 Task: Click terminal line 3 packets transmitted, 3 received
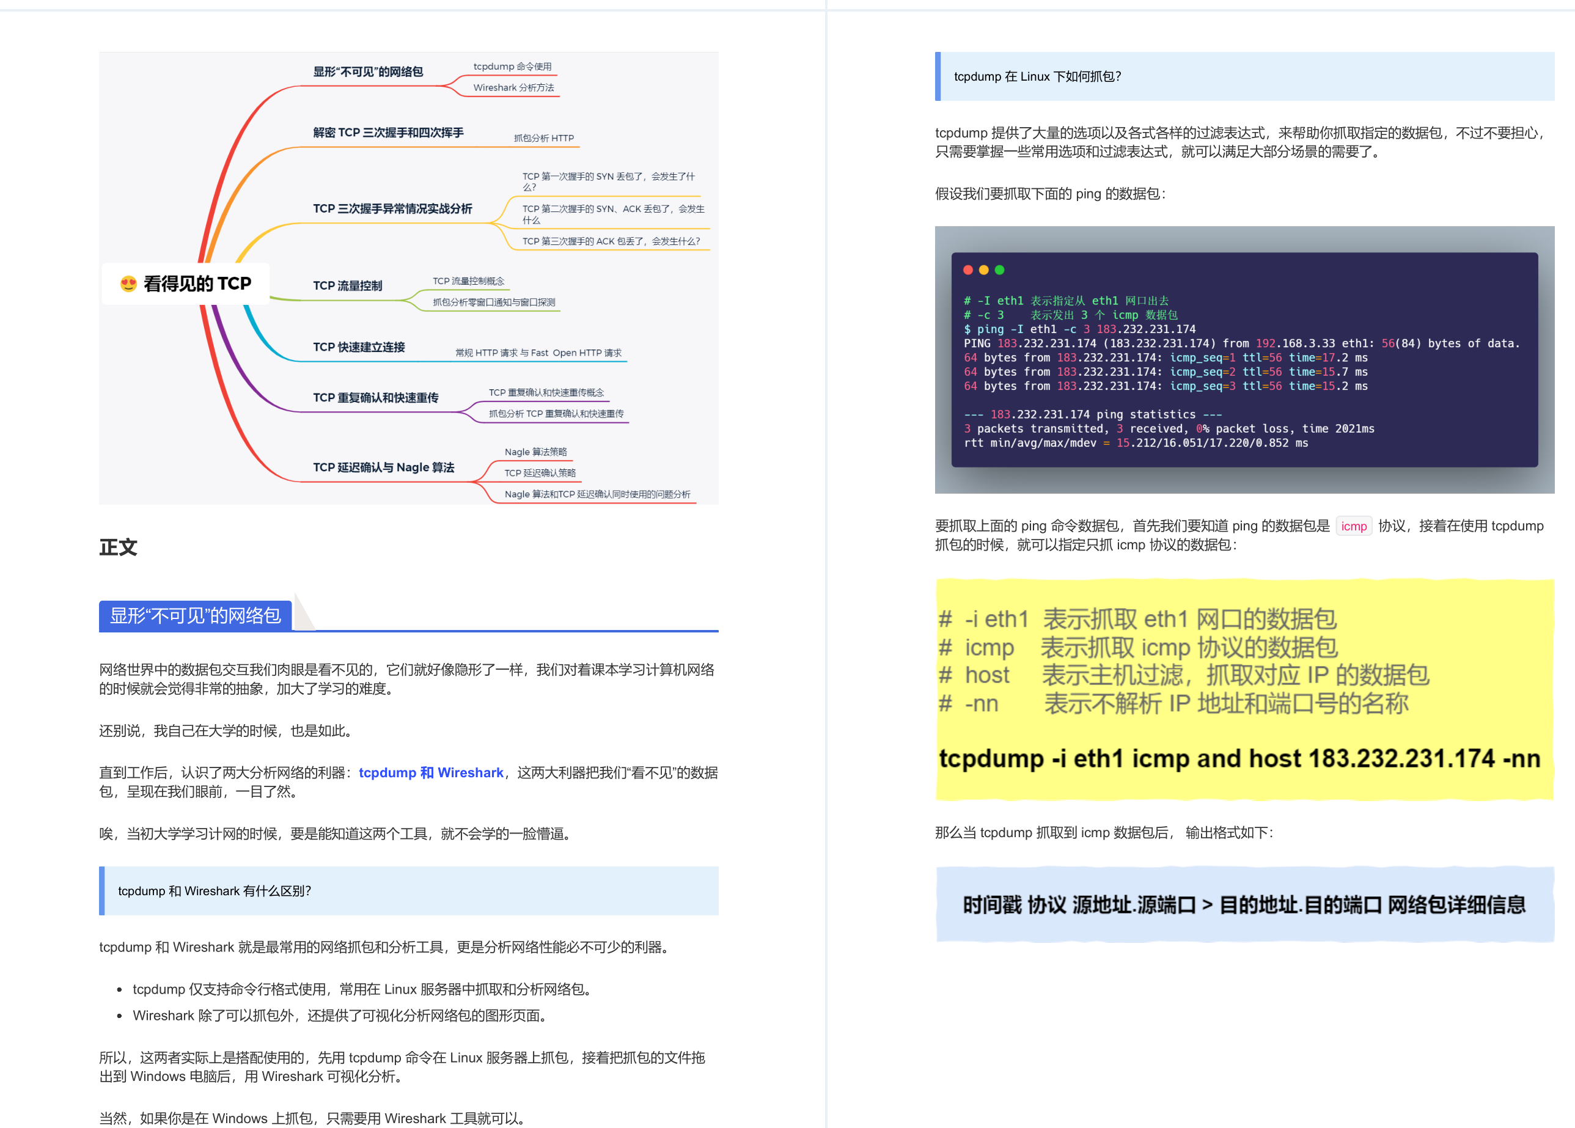[1169, 429]
